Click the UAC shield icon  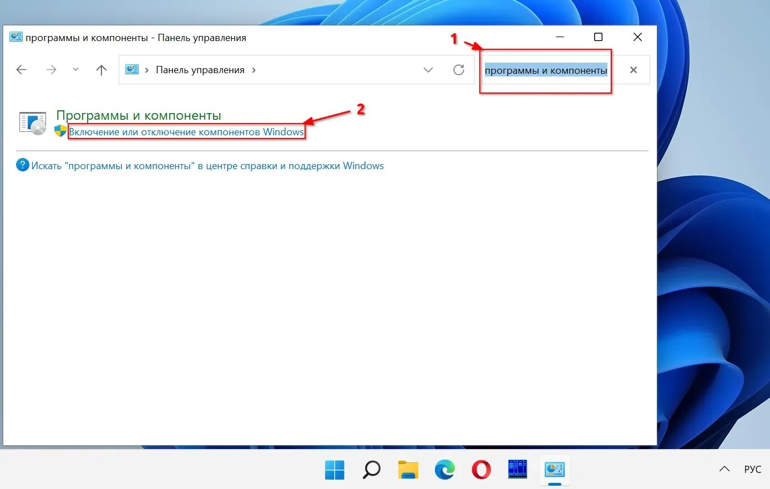tap(60, 131)
